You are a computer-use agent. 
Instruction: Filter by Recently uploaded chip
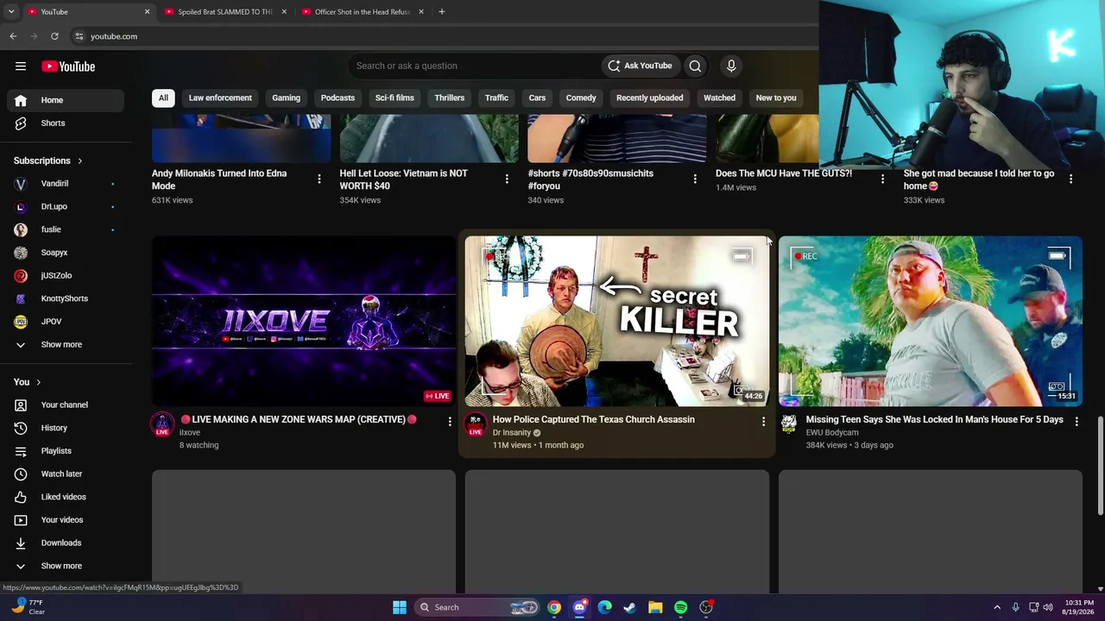coord(649,97)
